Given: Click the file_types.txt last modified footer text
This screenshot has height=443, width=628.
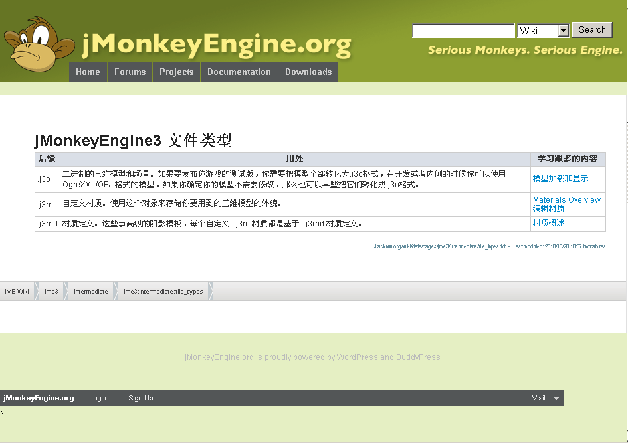Looking at the screenshot, I should 489,246.
